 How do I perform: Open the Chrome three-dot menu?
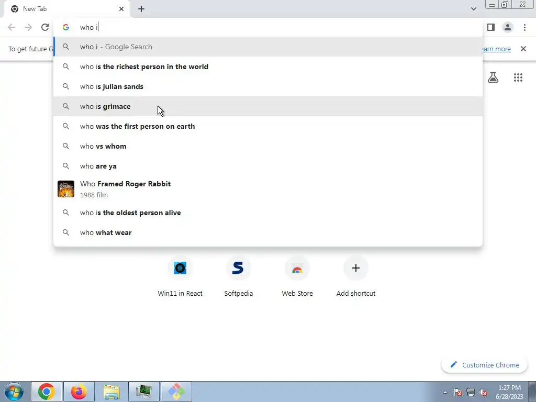point(524,27)
